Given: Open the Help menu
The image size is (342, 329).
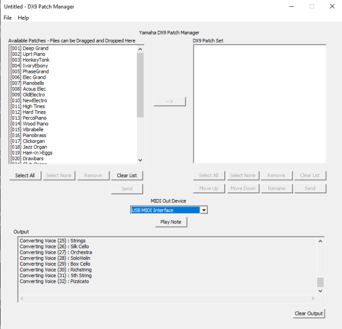Looking at the screenshot, I should click(23, 18).
